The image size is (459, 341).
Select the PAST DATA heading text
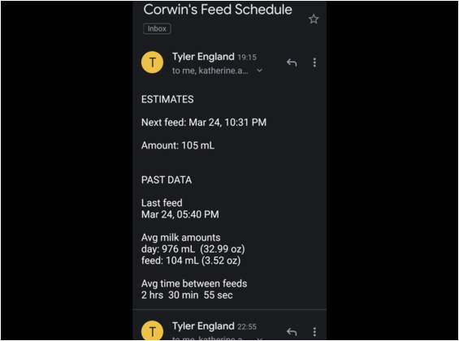167,180
